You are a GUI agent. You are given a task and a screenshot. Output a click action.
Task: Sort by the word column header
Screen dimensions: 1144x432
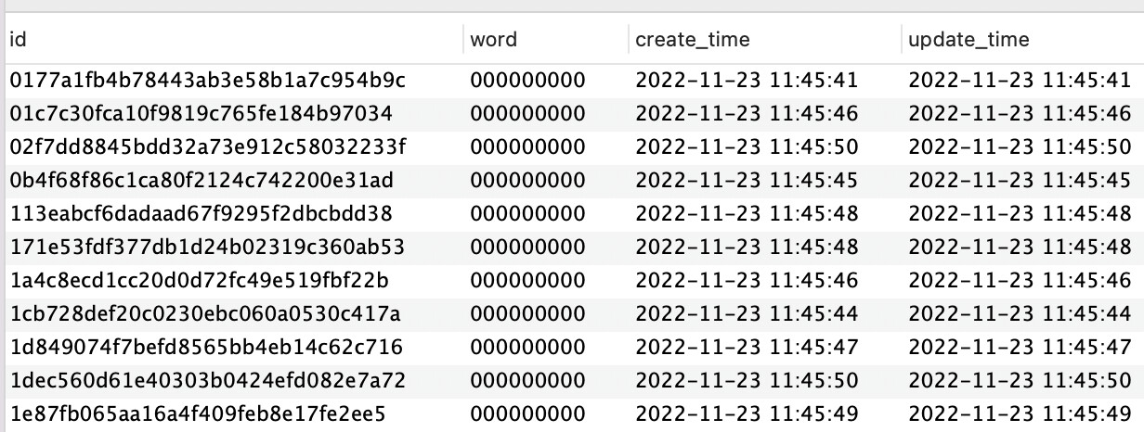click(x=494, y=40)
